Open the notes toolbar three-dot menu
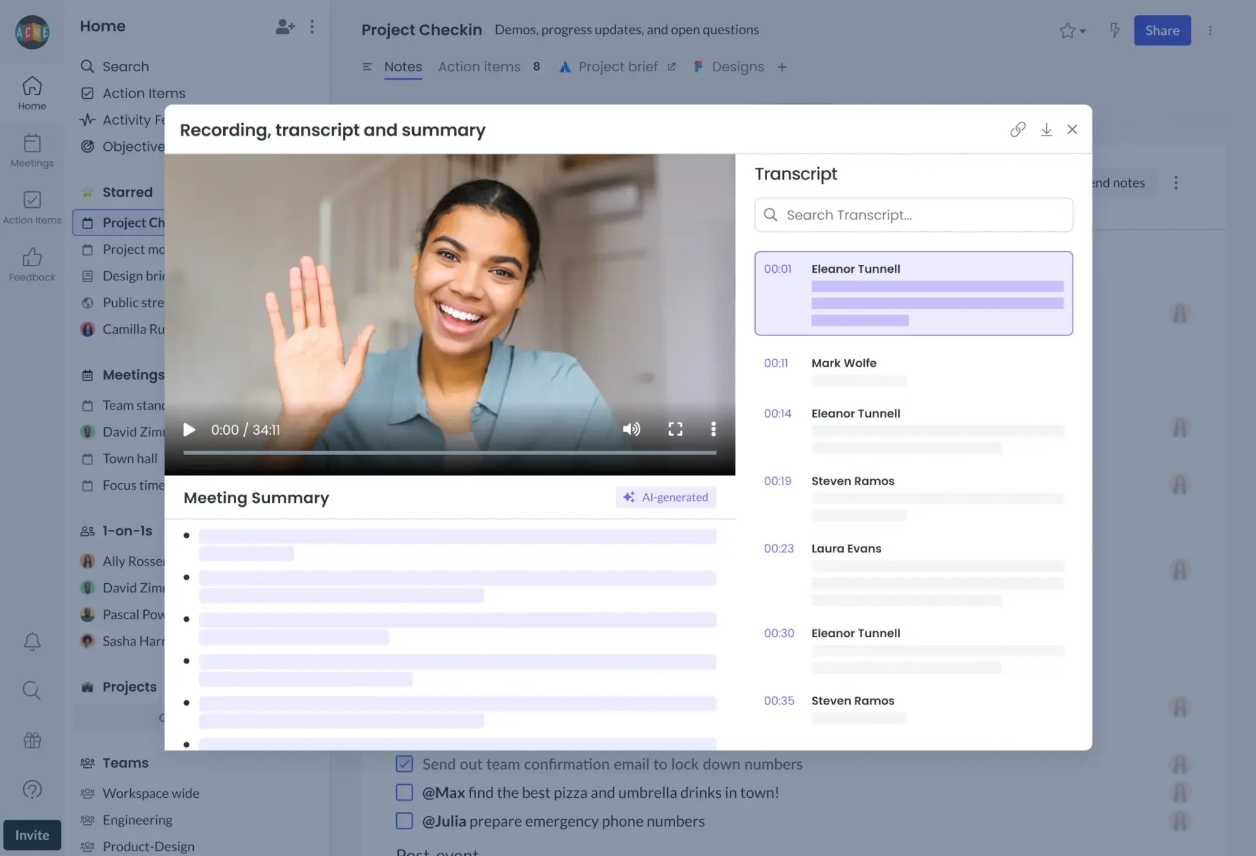This screenshot has width=1256, height=856. [x=1176, y=183]
